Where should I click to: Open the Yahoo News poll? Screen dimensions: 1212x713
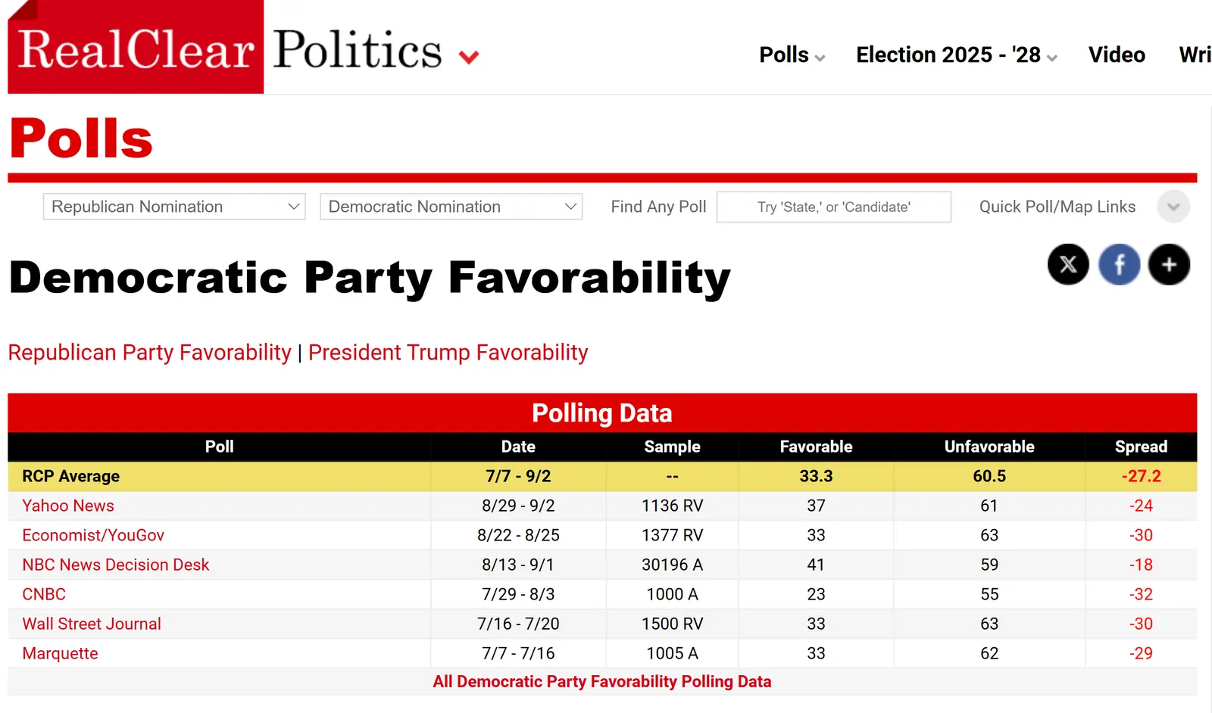click(x=68, y=506)
